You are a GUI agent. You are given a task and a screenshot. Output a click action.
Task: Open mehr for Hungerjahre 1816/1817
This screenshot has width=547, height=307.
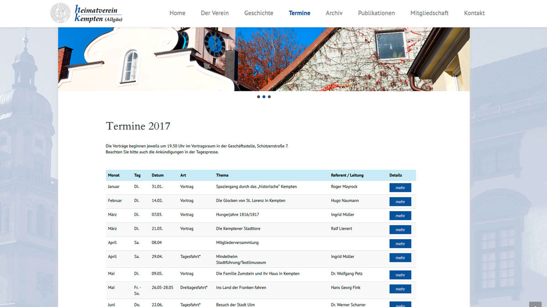tap(400, 216)
